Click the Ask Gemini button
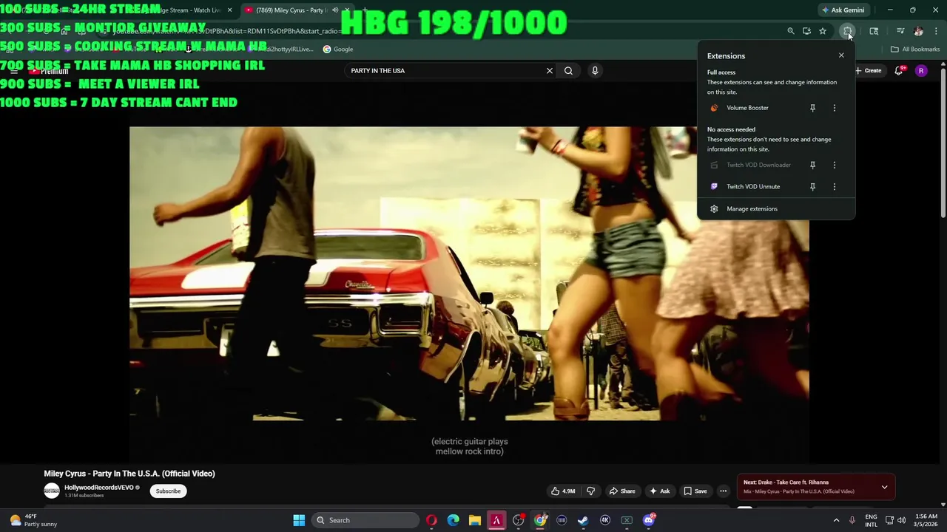 click(843, 10)
